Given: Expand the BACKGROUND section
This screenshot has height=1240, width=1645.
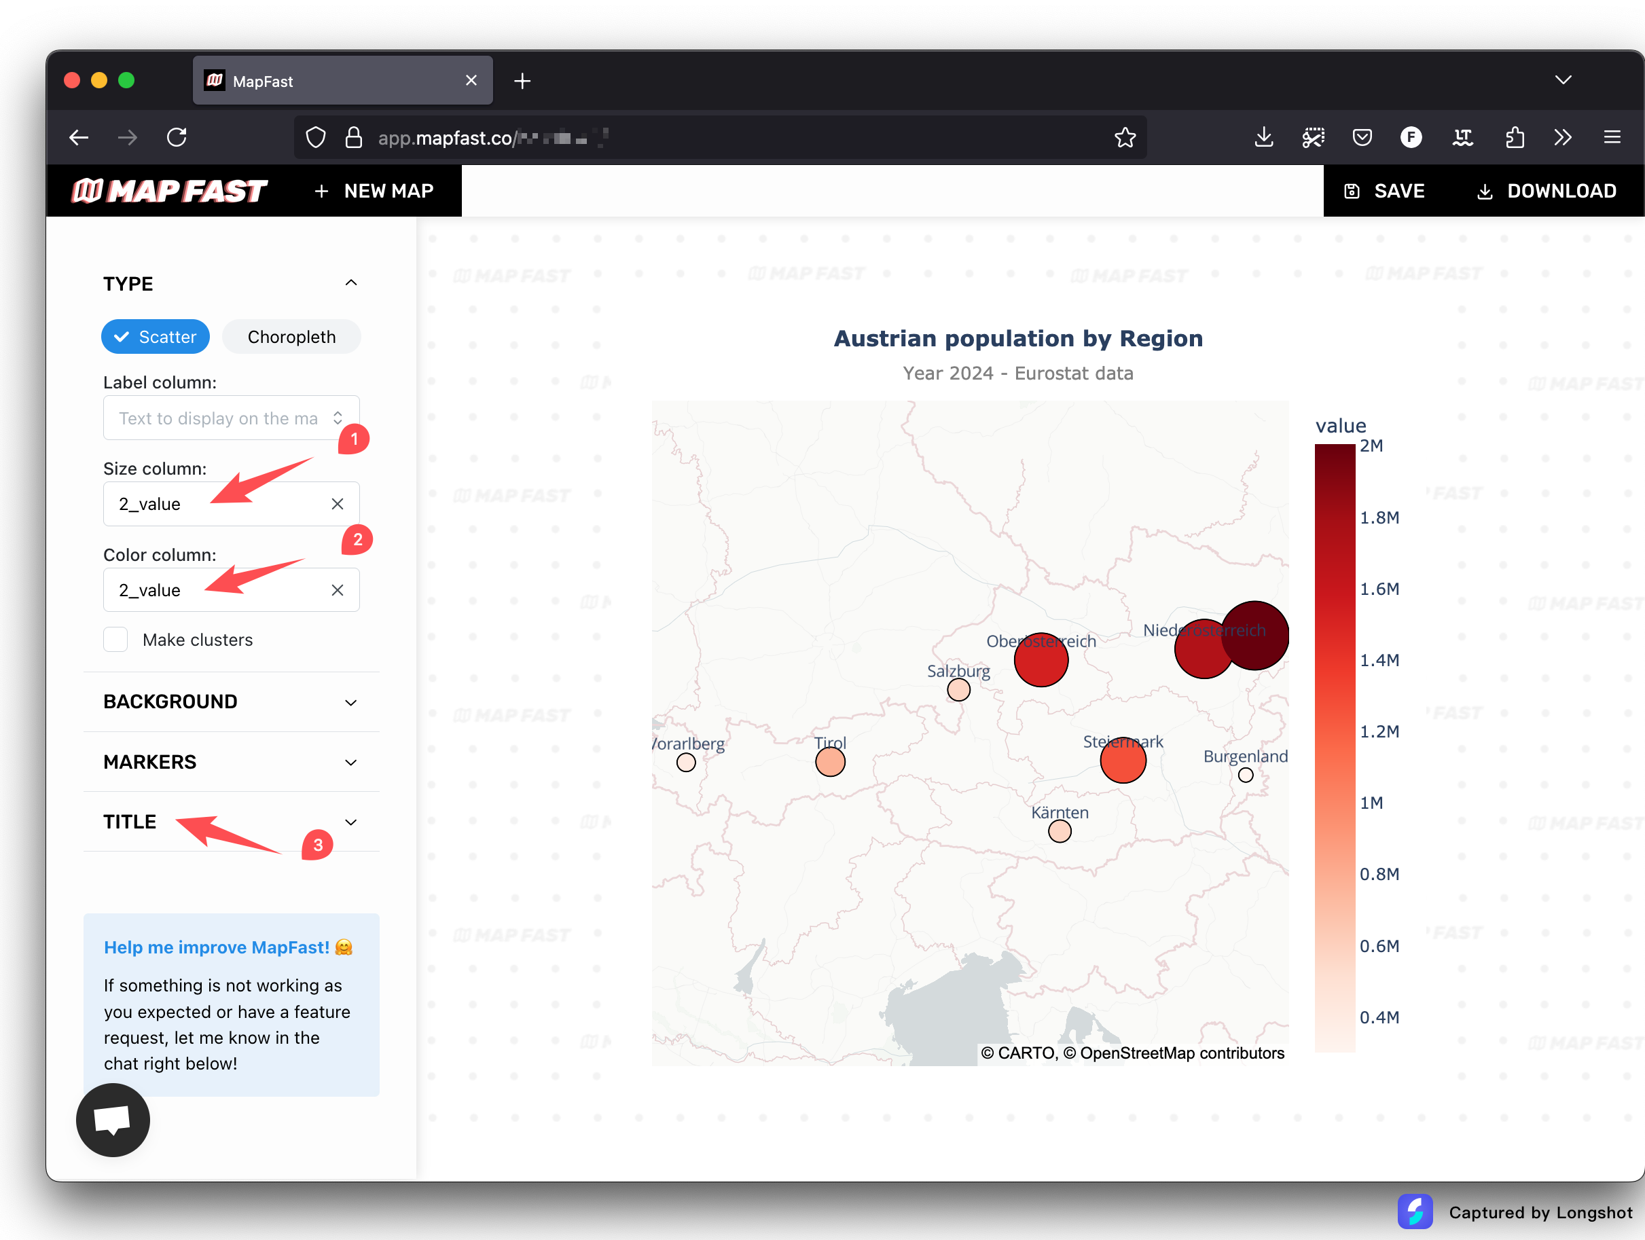Looking at the screenshot, I should point(232,701).
